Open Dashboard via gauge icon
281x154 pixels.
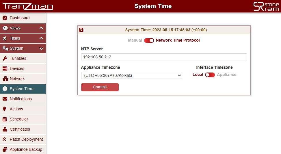pos(5,18)
